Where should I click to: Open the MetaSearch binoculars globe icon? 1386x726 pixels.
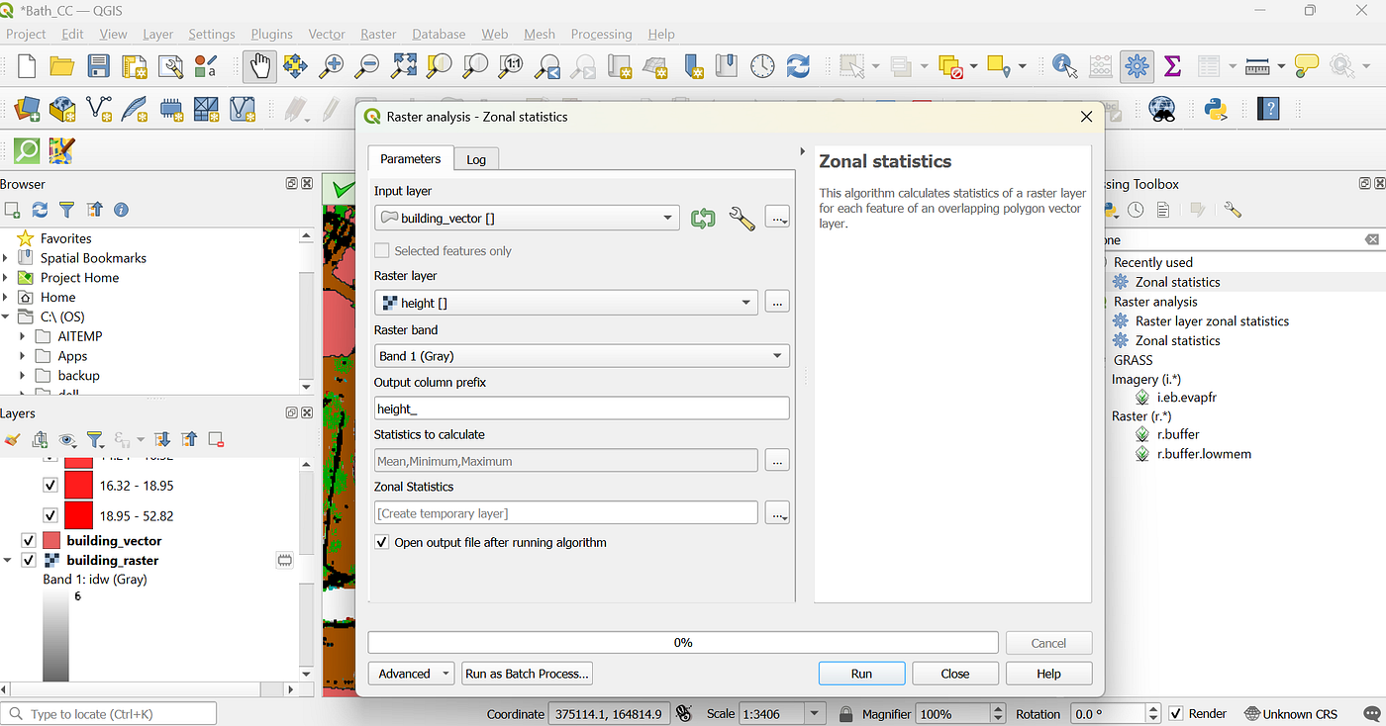pyautogui.click(x=1161, y=108)
